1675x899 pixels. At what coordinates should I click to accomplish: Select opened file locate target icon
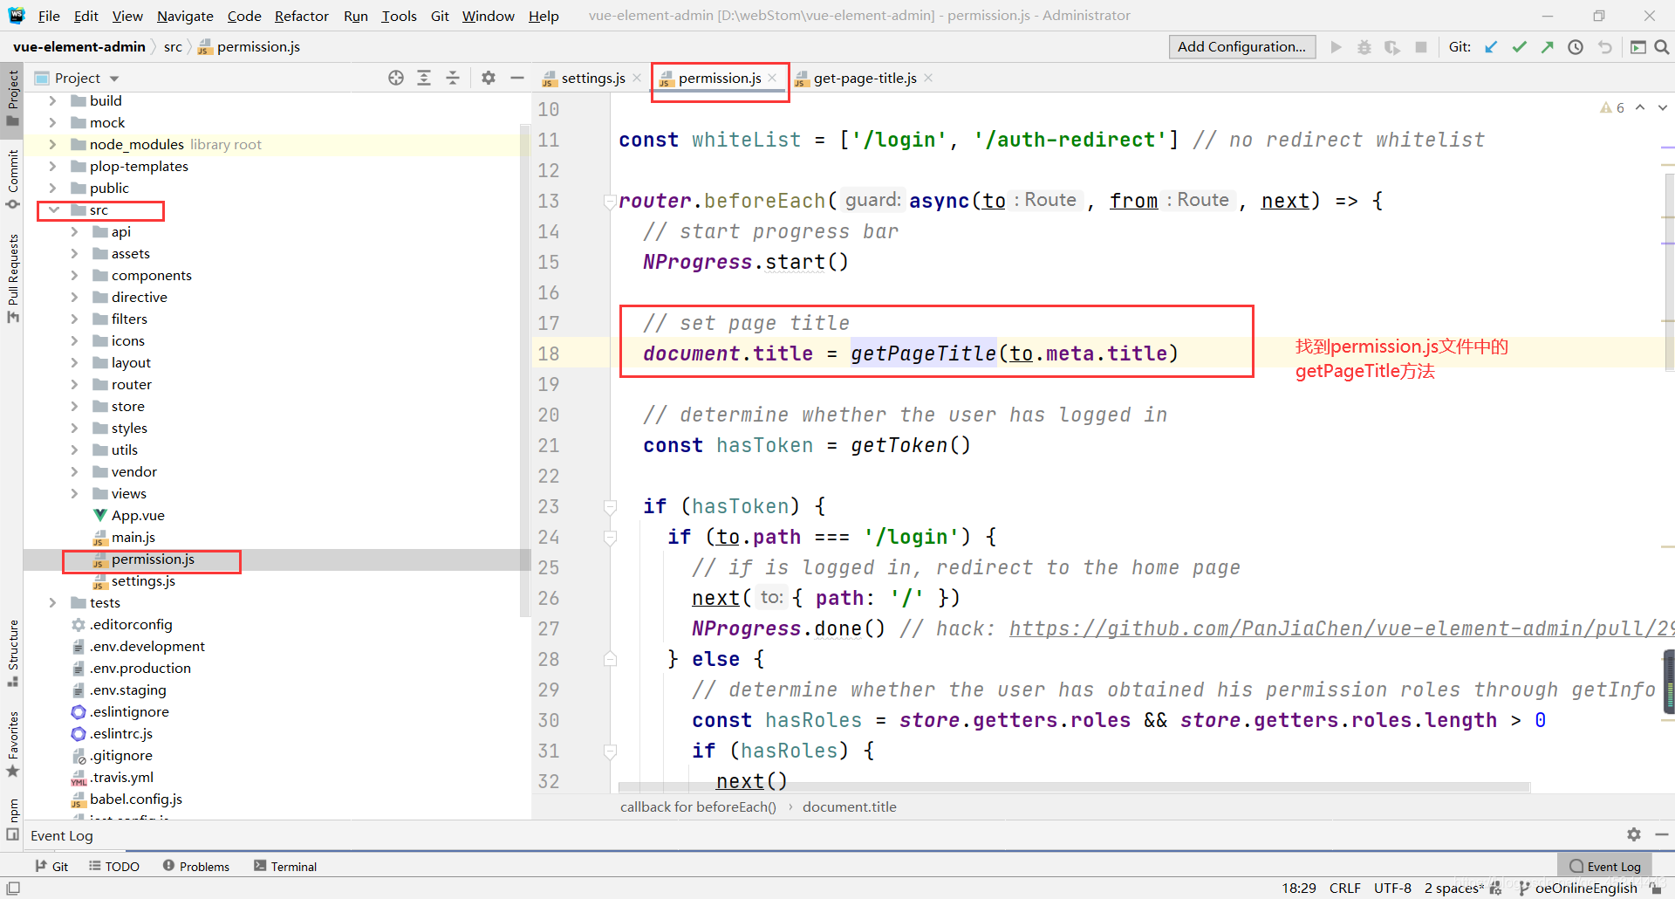click(396, 78)
